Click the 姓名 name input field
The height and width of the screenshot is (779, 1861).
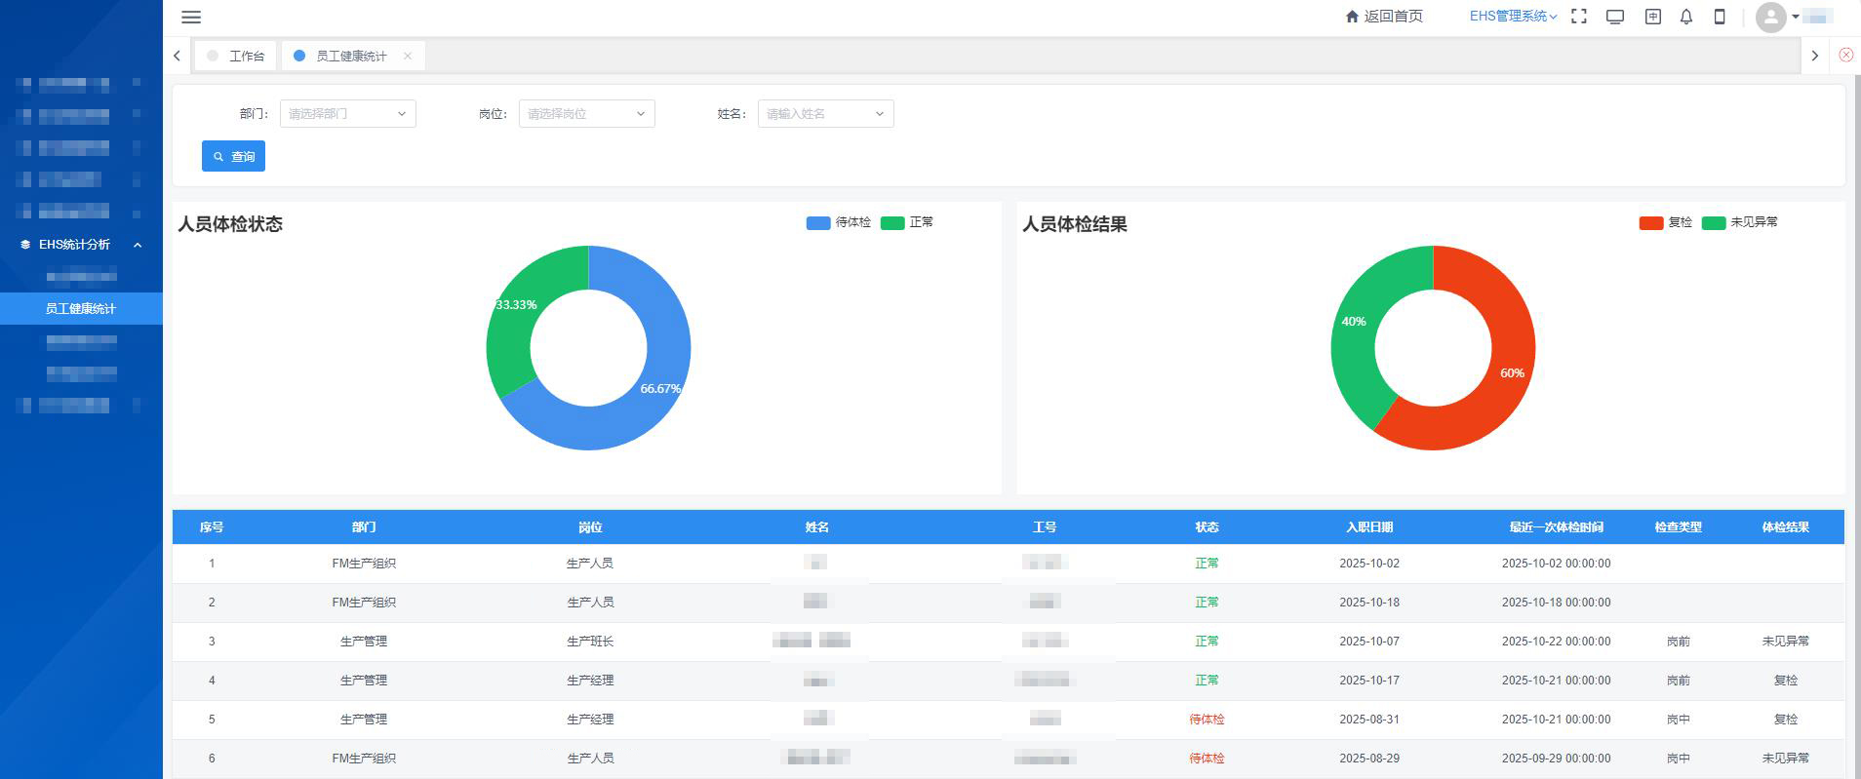pos(817,114)
